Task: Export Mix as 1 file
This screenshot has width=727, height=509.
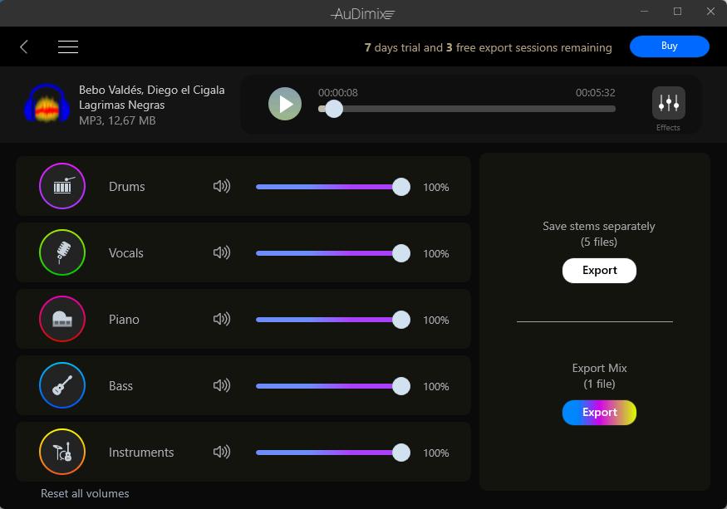Action: click(x=599, y=412)
